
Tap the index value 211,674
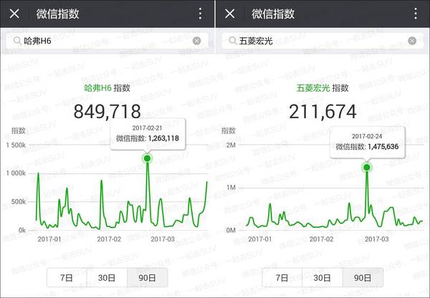click(x=322, y=112)
